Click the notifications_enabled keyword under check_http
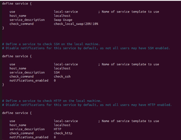 [x=29, y=137]
